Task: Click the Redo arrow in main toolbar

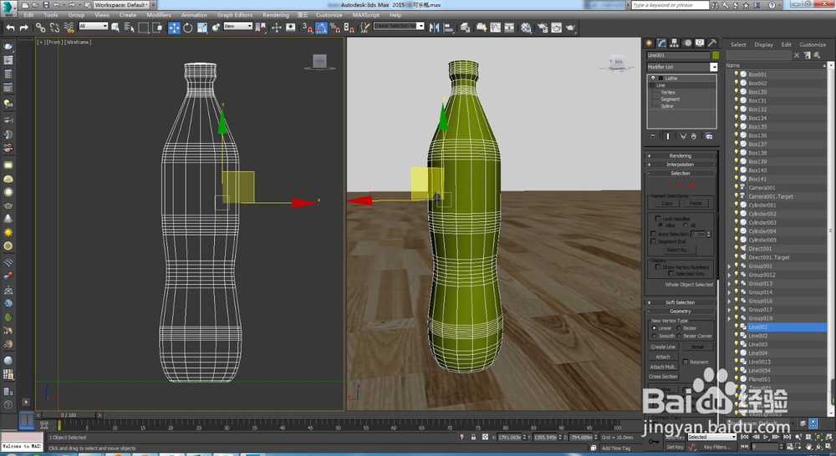Action: click(23, 28)
